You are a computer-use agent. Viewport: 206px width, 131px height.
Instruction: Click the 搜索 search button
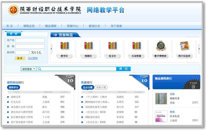click(x=123, y=69)
